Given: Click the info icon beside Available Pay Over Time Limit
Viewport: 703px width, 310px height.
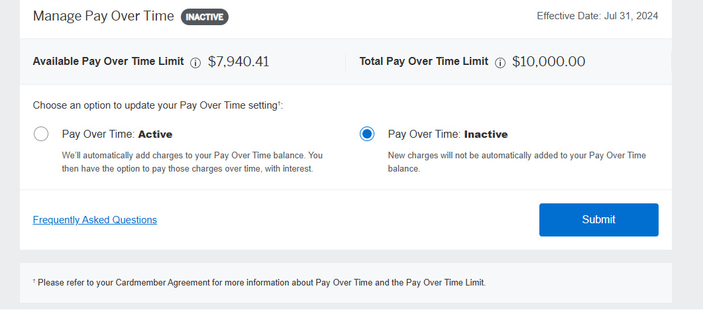Looking at the screenshot, I should click(x=195, y=62).
